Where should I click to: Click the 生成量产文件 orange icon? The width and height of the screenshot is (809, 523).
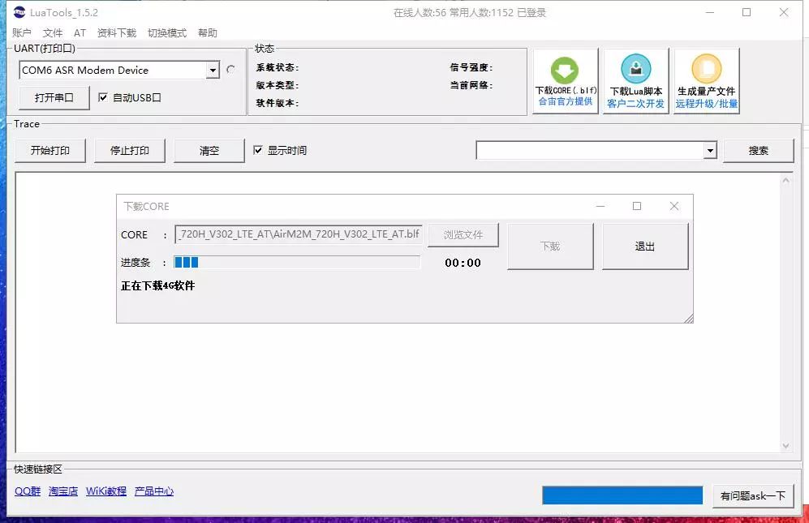(706, 69)
